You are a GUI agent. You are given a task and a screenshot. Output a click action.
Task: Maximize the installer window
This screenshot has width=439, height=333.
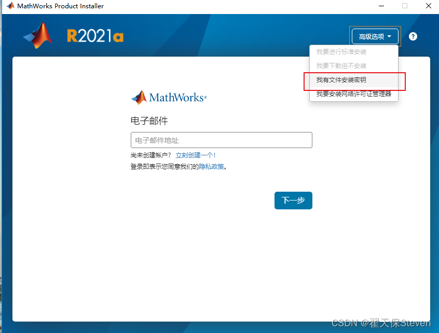pos(404,6)
